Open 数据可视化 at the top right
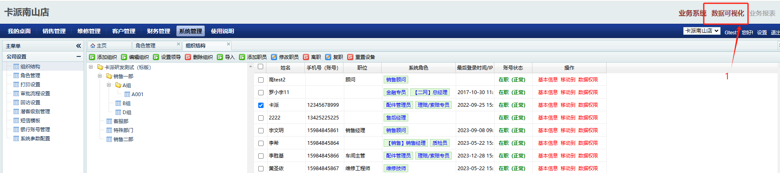This screenshot has height=173, width=780. tap(728, 13)
